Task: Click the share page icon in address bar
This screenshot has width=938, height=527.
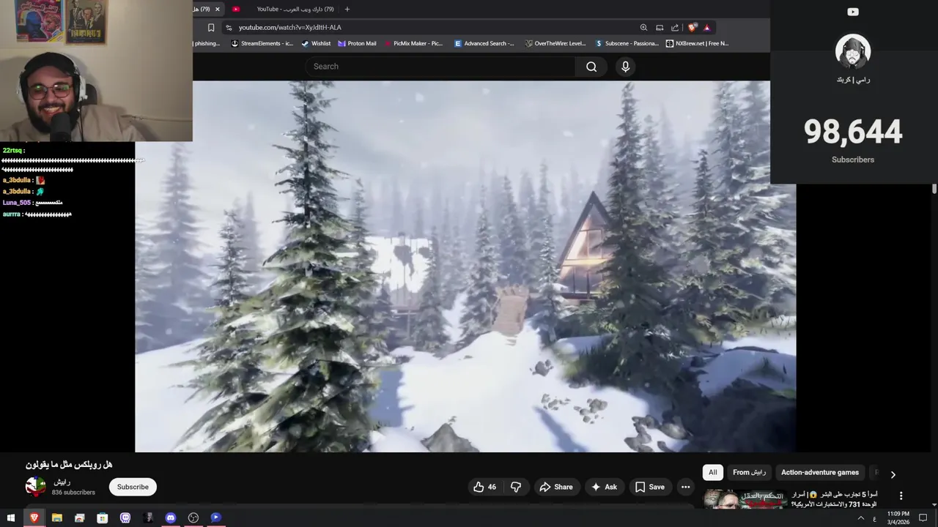Action: click(675, 28)
